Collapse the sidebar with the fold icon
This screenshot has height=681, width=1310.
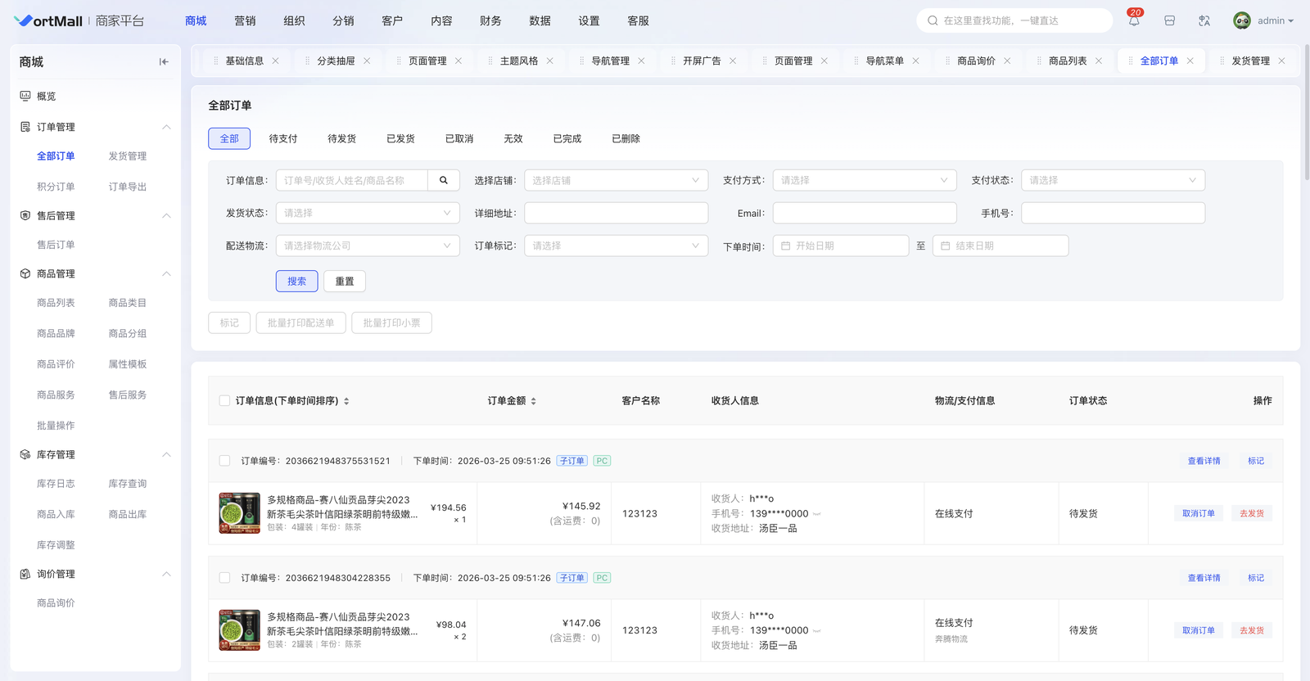(164, 62)
